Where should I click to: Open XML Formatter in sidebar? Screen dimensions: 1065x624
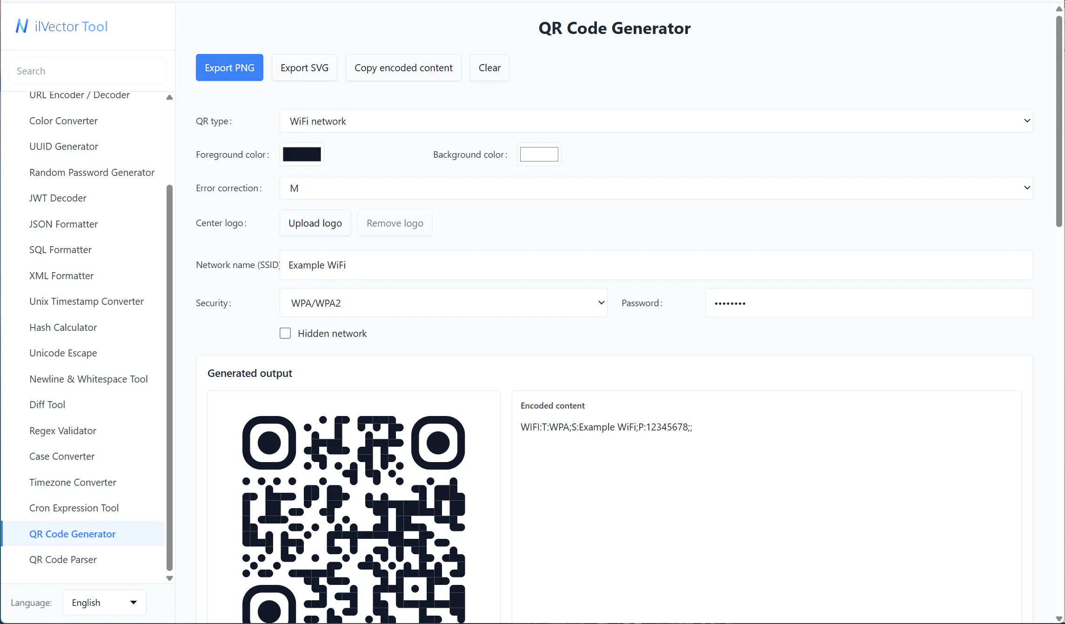(x=61, y=275)
